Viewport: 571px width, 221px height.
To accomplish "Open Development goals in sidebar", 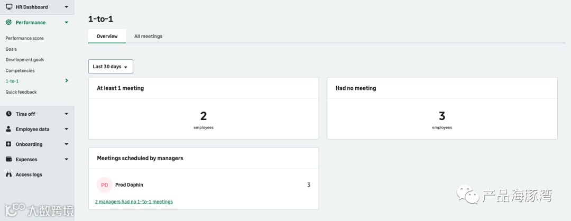I will click(x=25, y=60).
